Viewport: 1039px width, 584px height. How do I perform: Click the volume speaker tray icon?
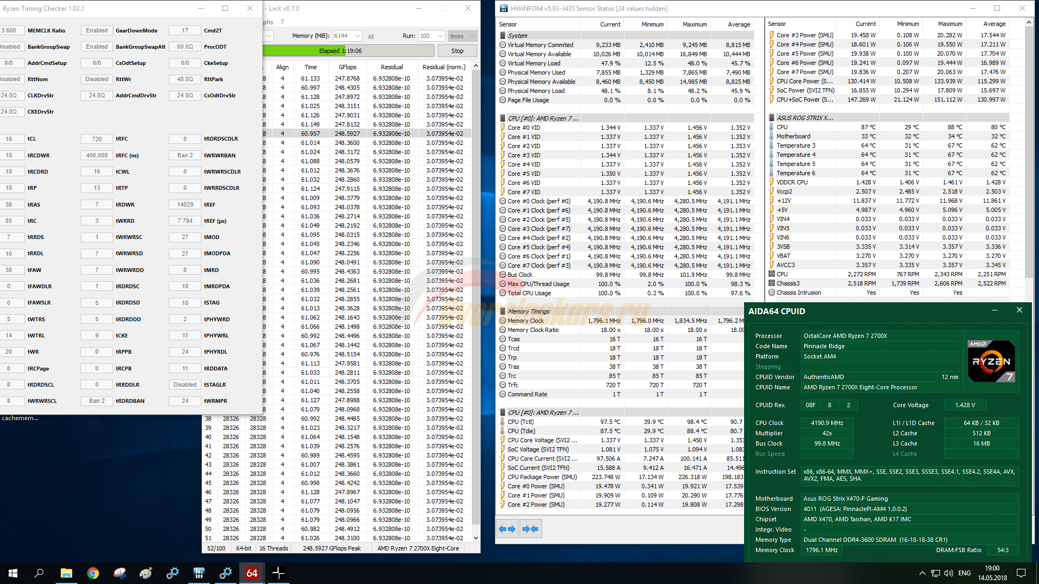pos(948,573)
